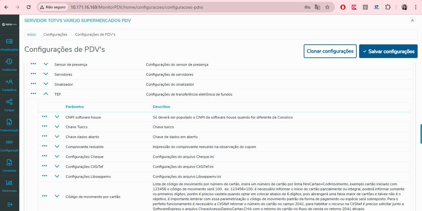422x211 pixels.
Task: Click Salvar configurações button
Action: (388, 51)
